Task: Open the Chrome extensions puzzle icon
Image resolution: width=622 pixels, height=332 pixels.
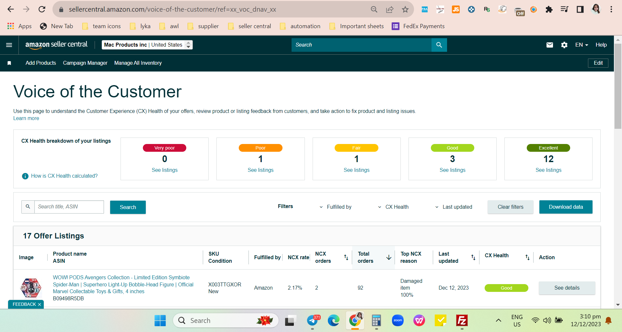Action: pos(549,9)
